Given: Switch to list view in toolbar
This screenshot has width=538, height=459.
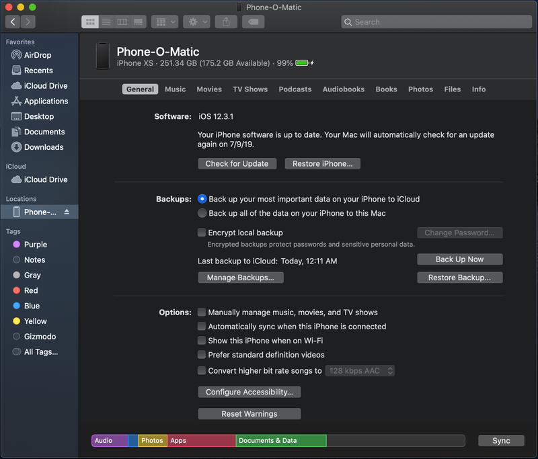Looking at the screenshot, I should coord(106,22).
